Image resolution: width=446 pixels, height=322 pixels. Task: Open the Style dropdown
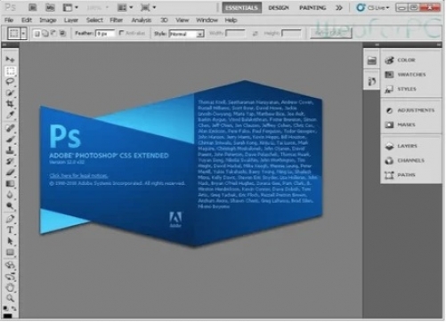[186, 34]
